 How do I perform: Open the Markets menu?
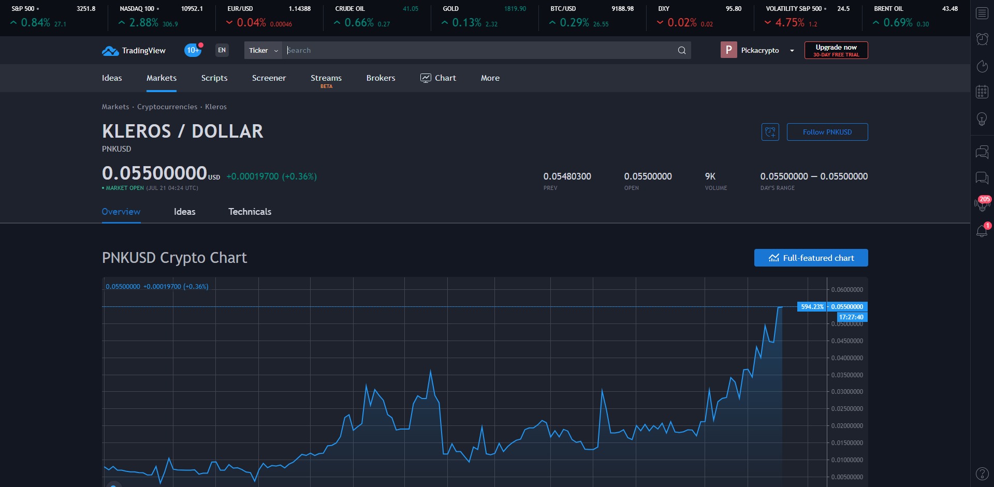(x=162, y=78)
